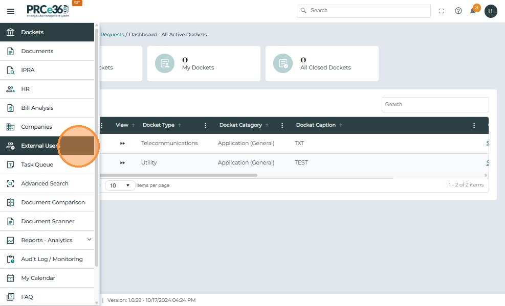505x306 pixels.
Task: Open the user profile avatar
Action: 491,11
